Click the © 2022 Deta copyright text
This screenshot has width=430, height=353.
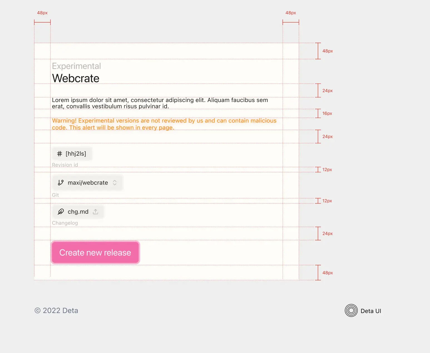click(56, 310)
